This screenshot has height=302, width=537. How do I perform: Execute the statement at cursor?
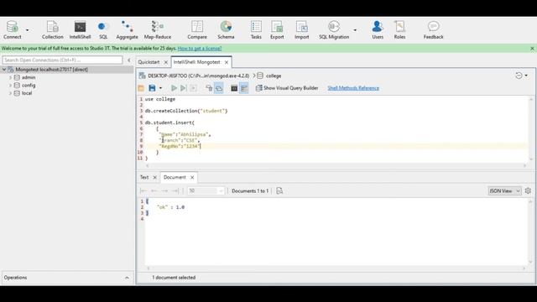point(183,88)
